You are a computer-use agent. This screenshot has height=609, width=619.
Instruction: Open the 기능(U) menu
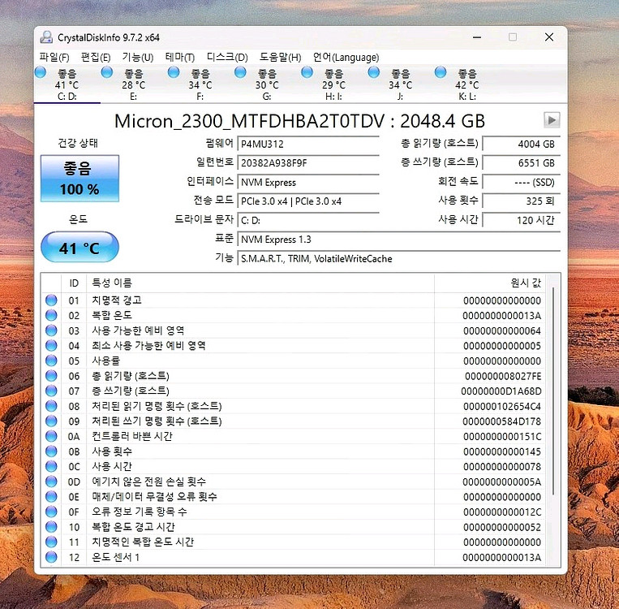point(137,58)
